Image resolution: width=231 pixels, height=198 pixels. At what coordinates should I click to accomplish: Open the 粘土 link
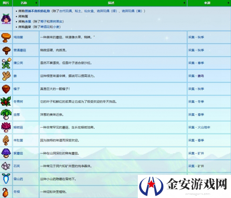click(x=78, y=11)
